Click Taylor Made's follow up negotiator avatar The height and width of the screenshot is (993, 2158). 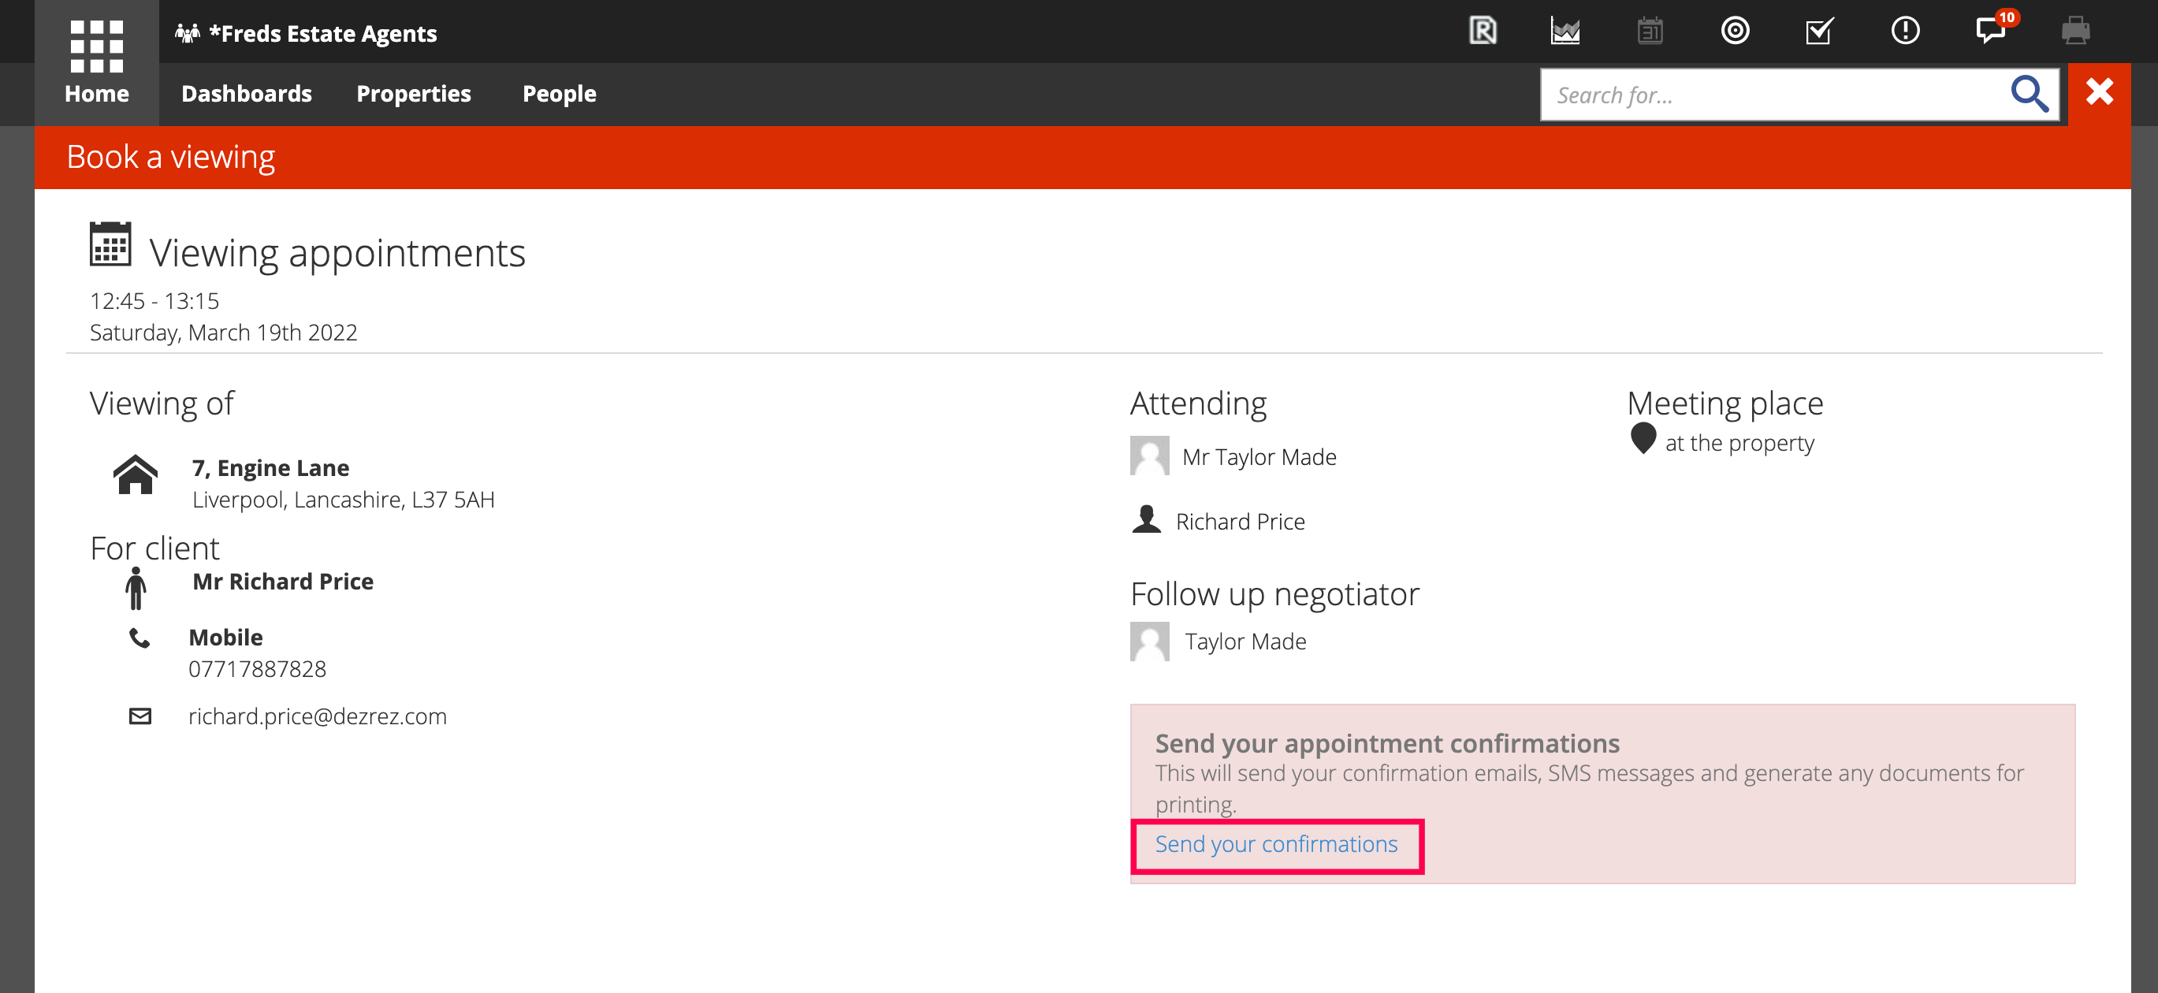tap(1149, 641)
